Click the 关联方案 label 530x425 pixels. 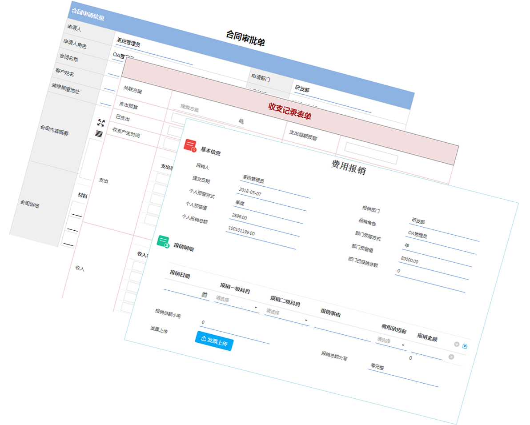coord(132,89)
